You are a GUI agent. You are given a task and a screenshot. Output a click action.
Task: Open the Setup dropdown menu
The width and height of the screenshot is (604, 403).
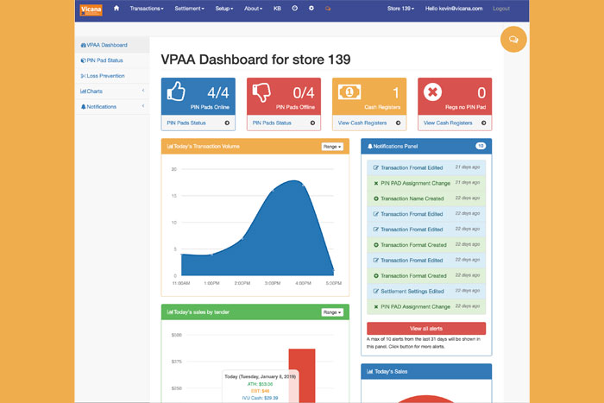pyautogui.click(x=224, y=9)
